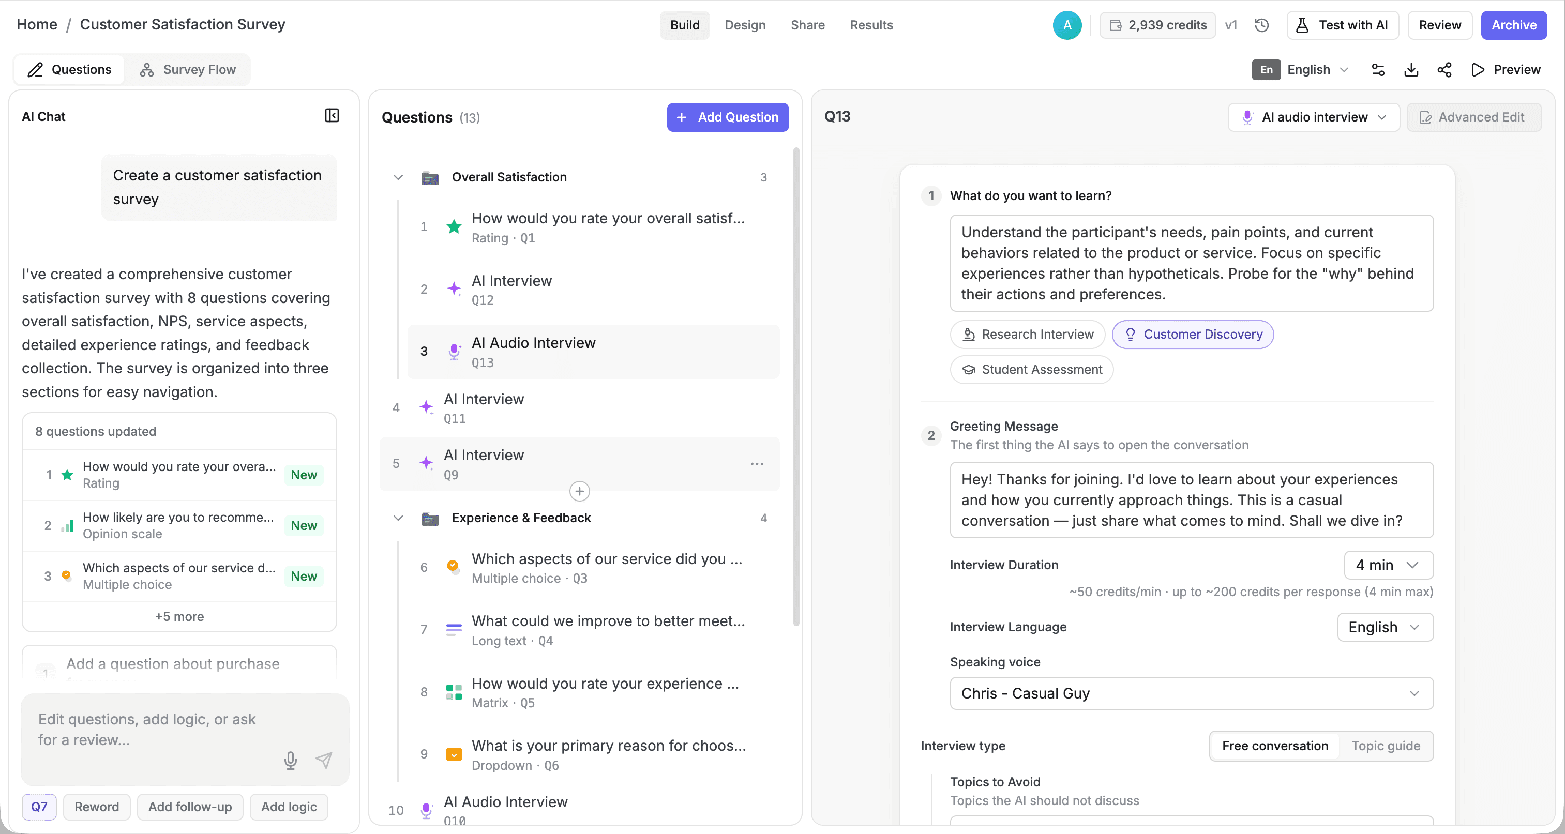Start recording with the microphone icon in chat input

pyautogui.click(x=290, y=761)
